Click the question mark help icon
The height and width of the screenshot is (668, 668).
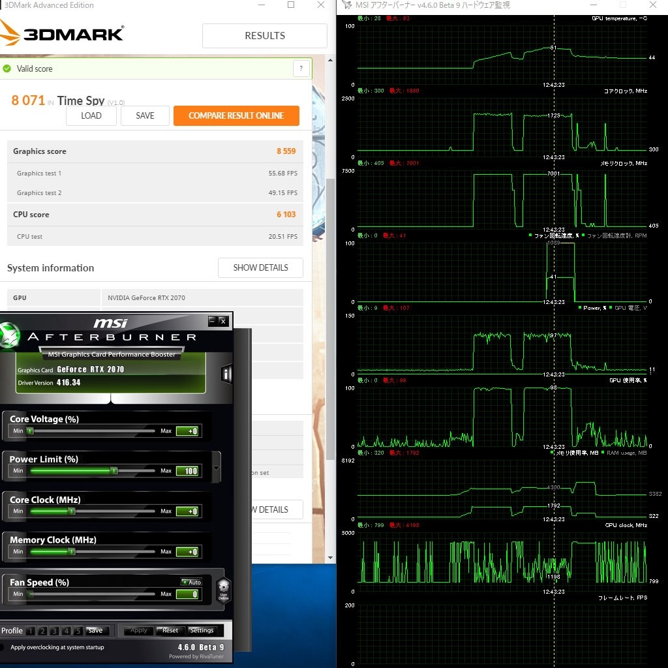click(x=301, y=68)
